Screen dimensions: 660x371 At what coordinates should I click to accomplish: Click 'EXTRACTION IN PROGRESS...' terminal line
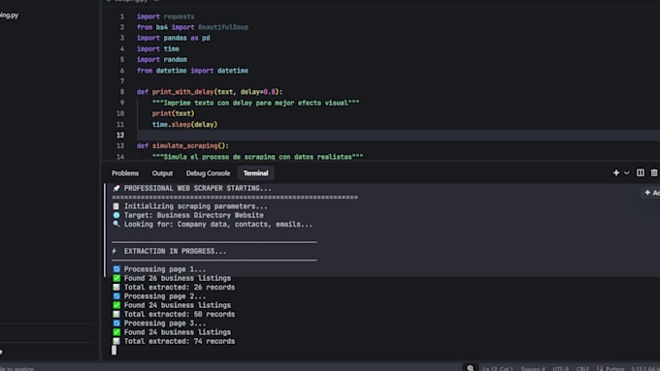point(175,251)
